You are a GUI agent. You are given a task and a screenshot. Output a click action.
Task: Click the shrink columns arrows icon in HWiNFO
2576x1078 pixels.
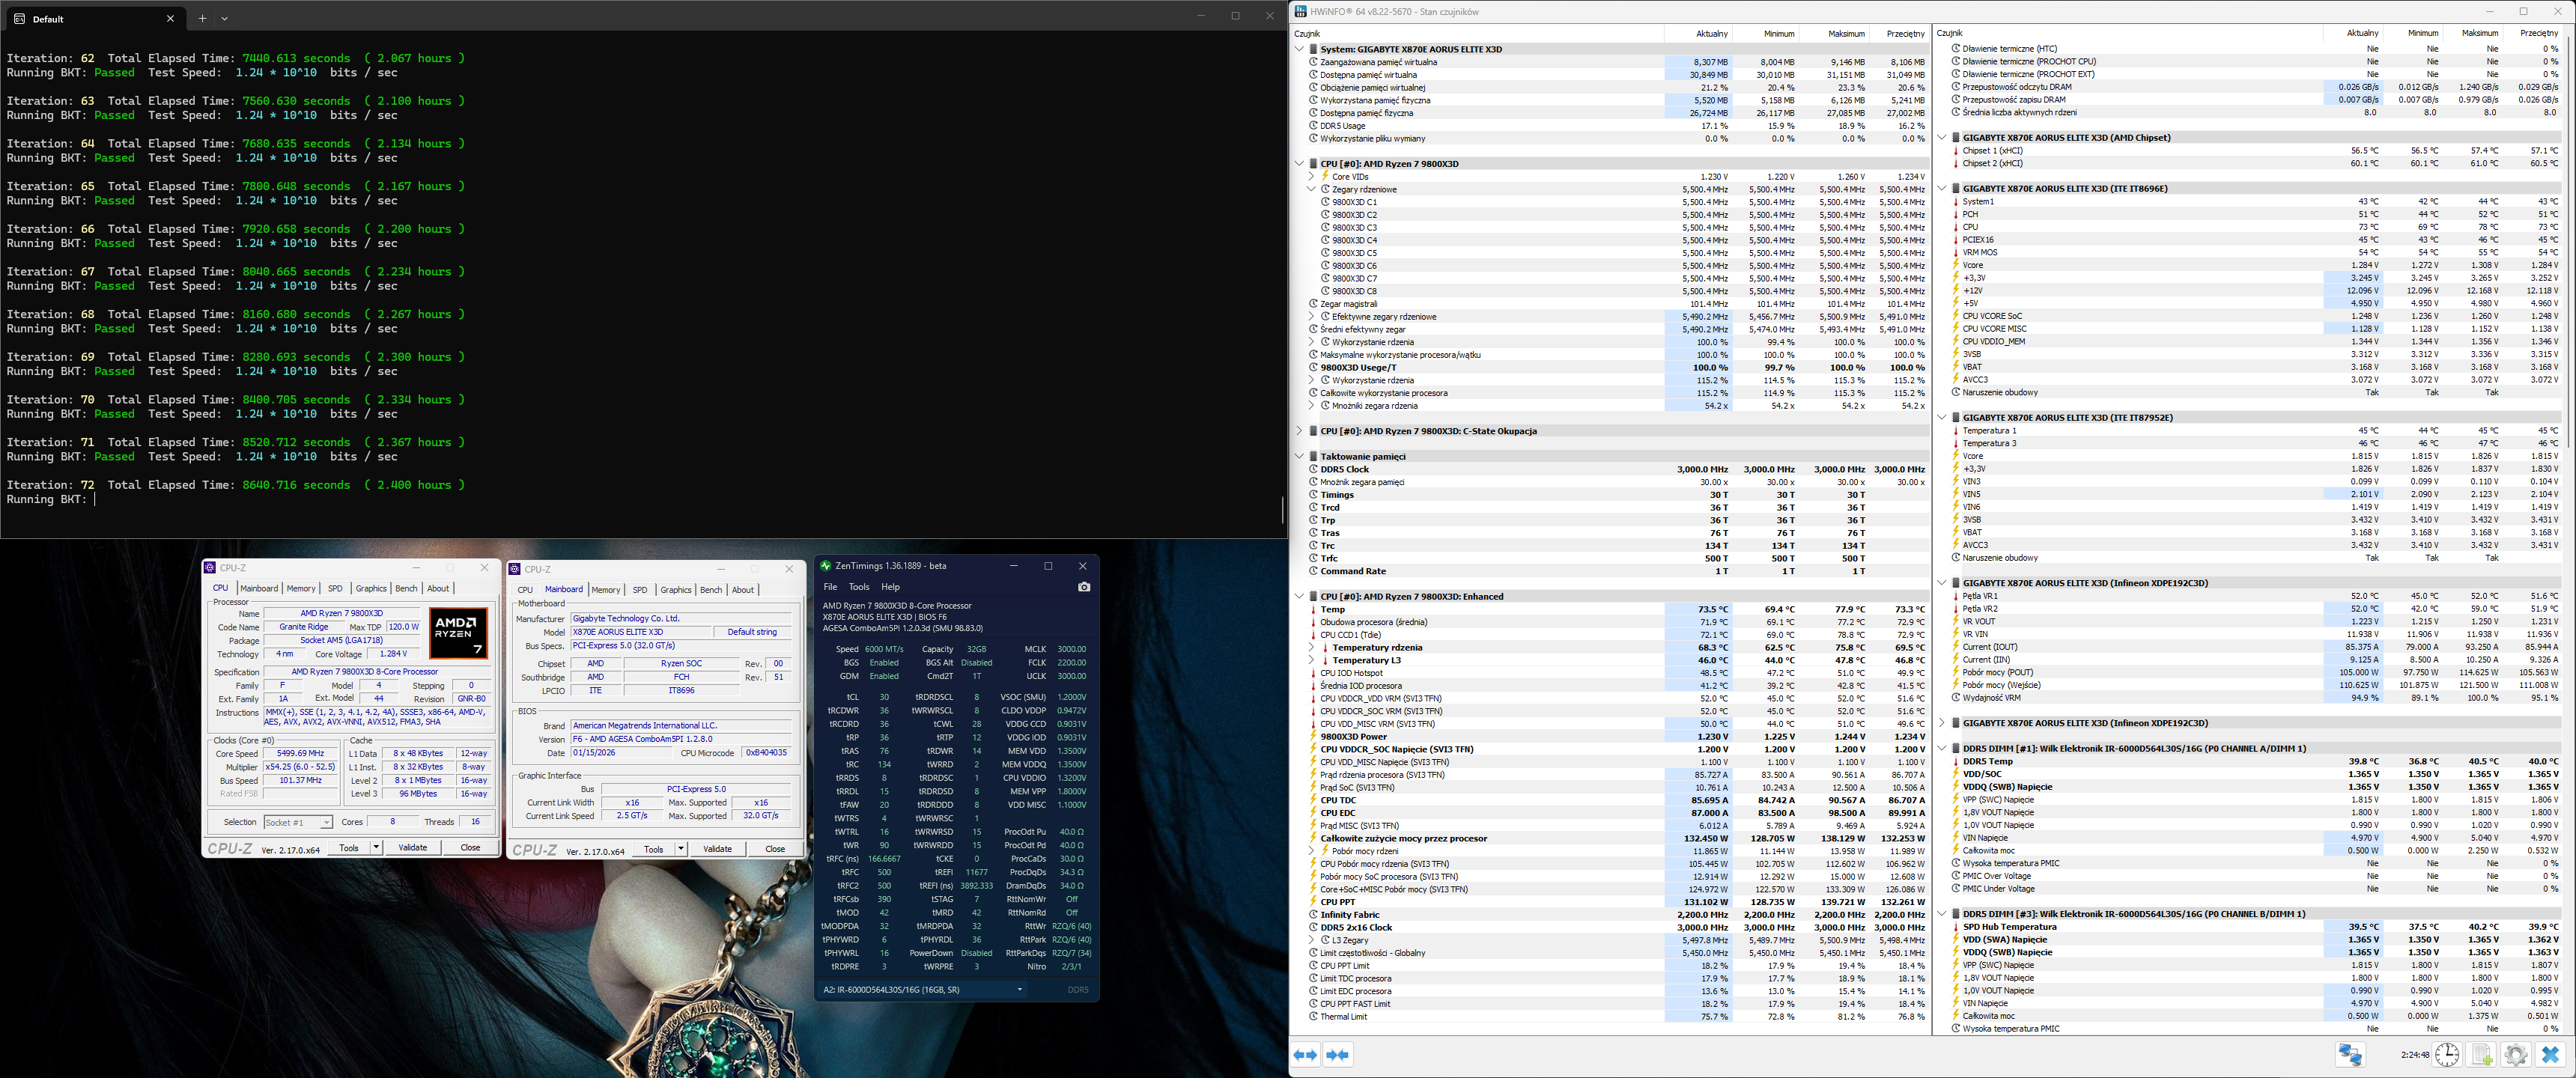(x=1338, y=1055)
